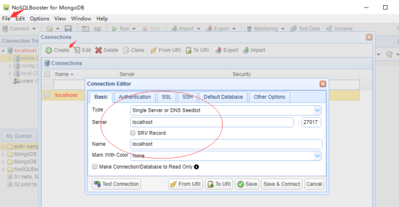Open the main toolbar Import dropdown arrow

(198, 28)
